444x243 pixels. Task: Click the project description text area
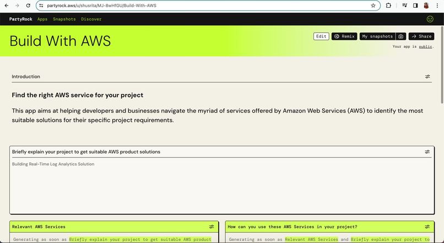click(x=221, y=186)
